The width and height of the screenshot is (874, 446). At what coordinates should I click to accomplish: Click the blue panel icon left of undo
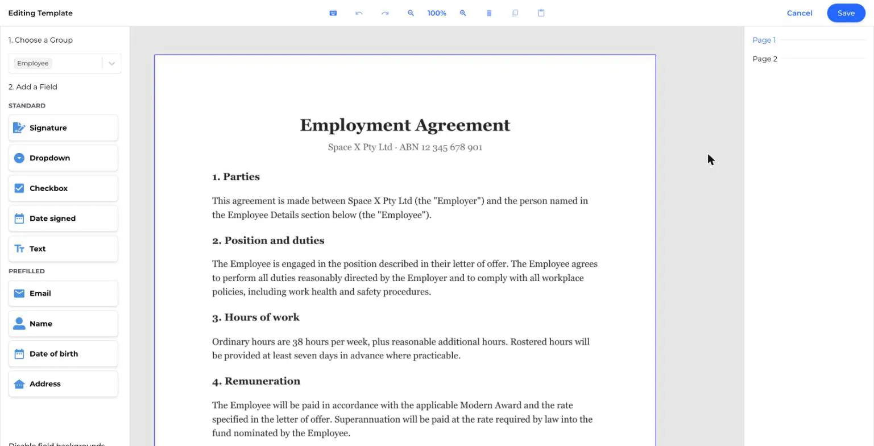pyautogui.click(x=333, y=13)
